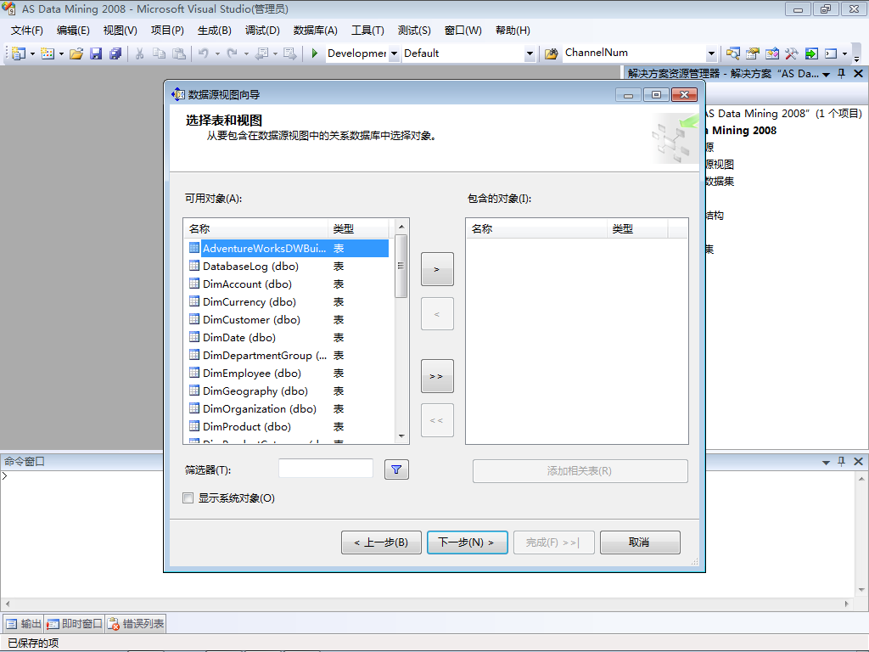Click the available objects list scroll-down arrow
This screenshot has width=869, height=652.
401,436
